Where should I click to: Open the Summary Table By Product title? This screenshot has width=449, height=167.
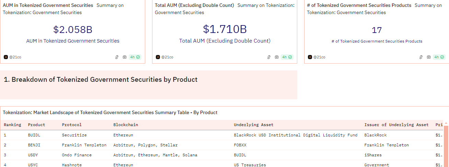point(110,112)
